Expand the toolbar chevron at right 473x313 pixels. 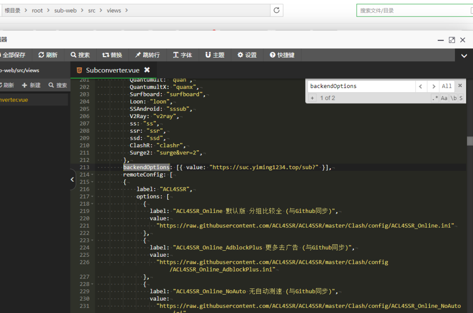(464, 56)
